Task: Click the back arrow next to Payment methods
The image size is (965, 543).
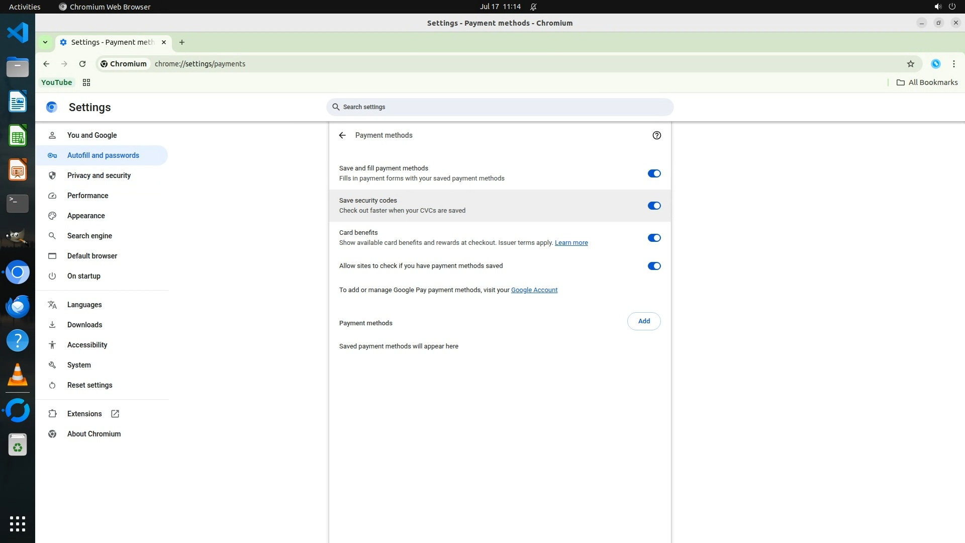Action: coord(342,135)
